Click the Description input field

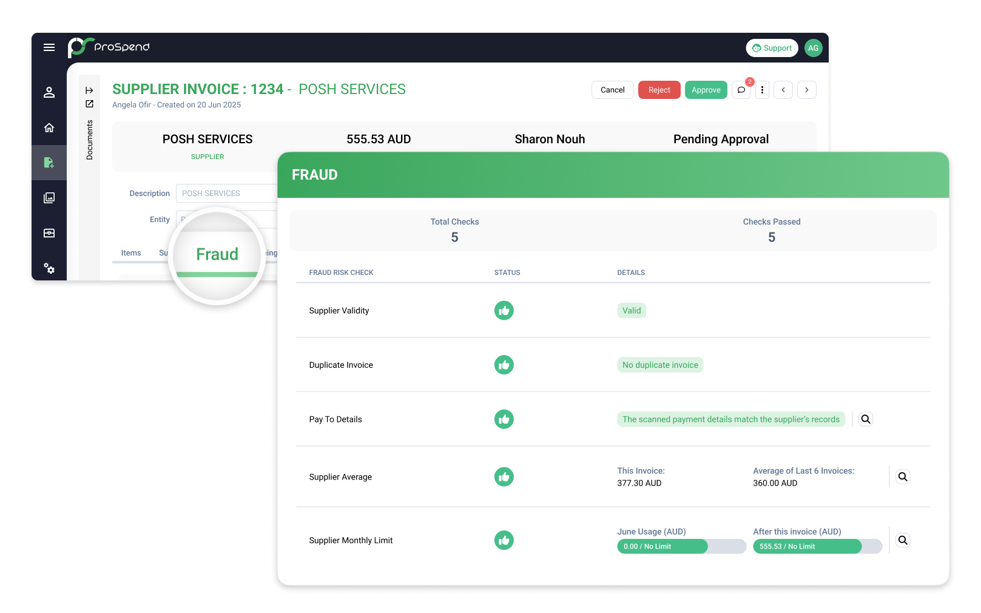click(226, 193)
